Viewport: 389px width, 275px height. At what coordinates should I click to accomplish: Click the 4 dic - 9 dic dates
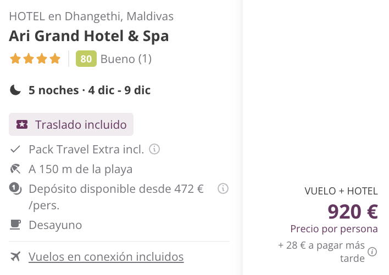119,90
